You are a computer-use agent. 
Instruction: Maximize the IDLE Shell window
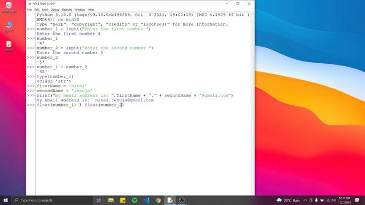pyautogui.click(x=238, y=4)
